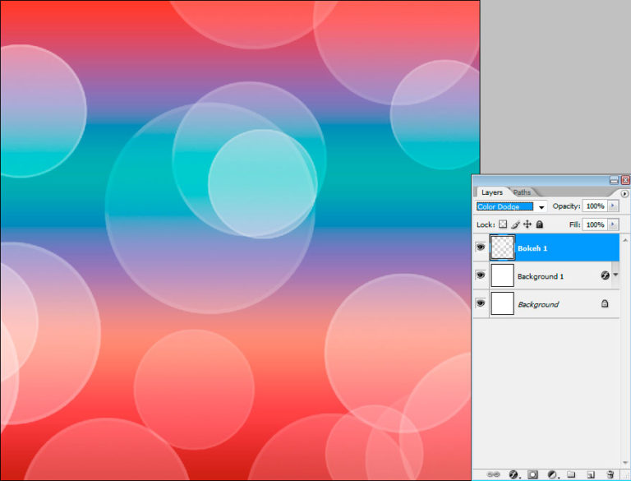Image resolution: width=631 pixels, height=481 pixels.
Task: Select the layer named Background 1
Action: pos(541,276)
